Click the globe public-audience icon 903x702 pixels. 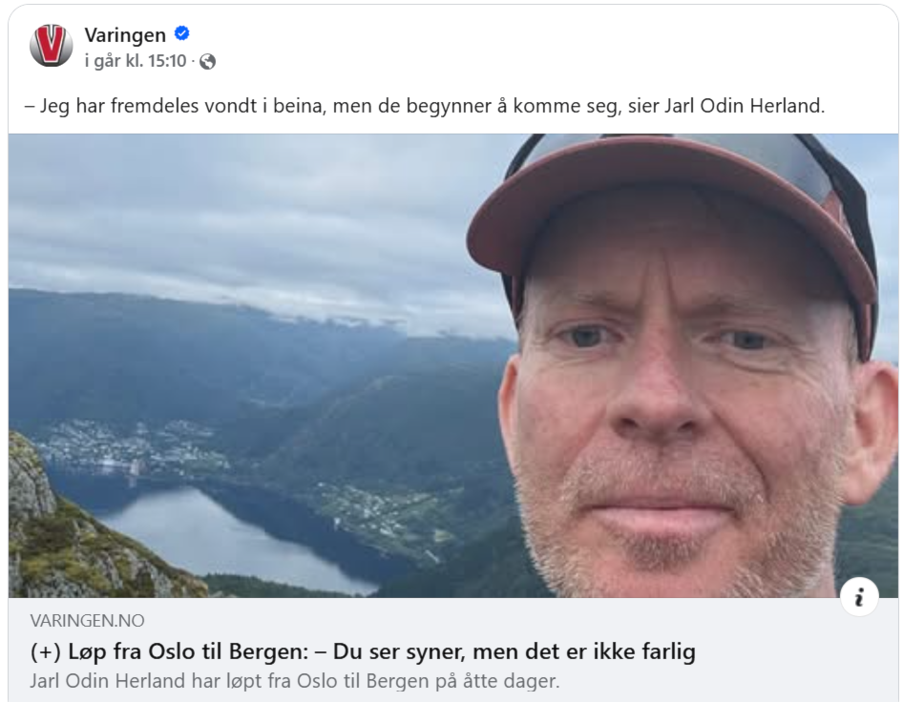pos(207,62)
